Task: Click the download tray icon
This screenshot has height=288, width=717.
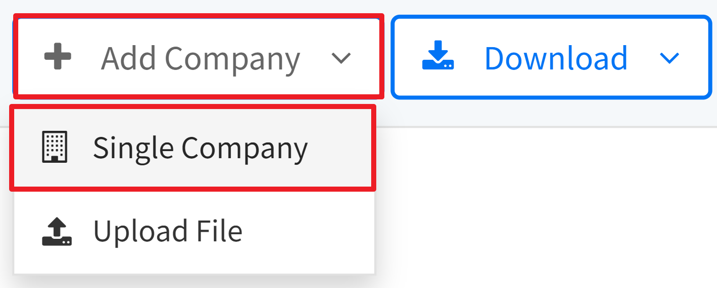Action: click(438, 56)
